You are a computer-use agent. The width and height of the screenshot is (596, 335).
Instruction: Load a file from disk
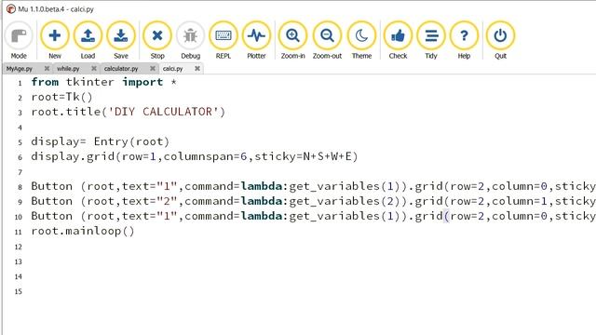click(x=88, y=40)
